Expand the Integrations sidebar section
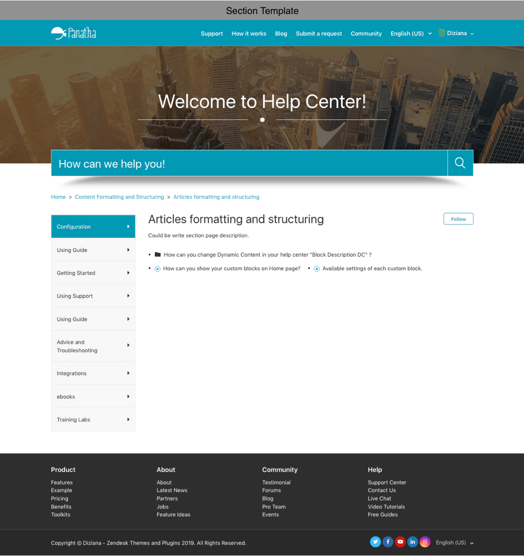Viewport: 524px width, 556px height. click(93, 373)
